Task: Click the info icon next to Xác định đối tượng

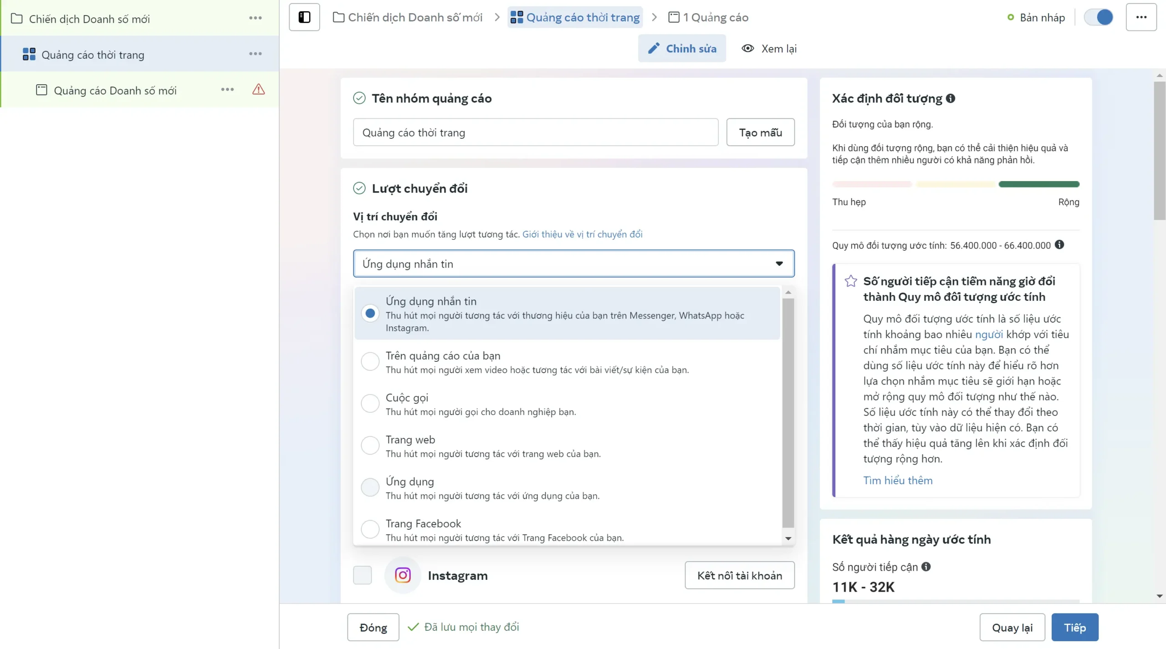Action: tap(951, 98)
